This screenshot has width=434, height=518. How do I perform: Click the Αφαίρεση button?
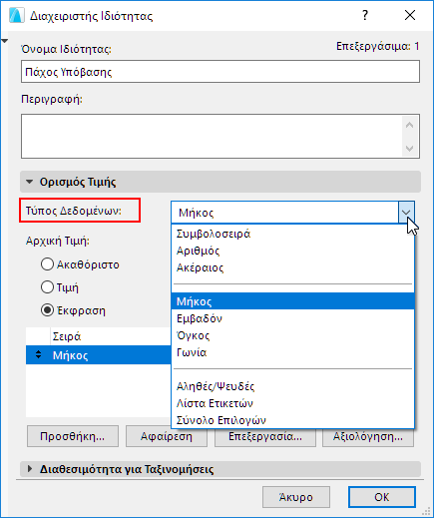[167, 436]
